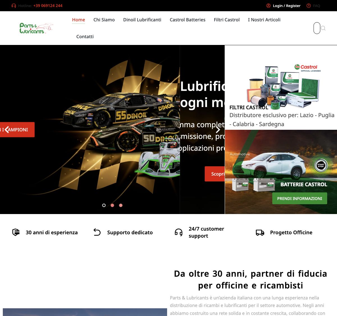
Task: Click the 30 anni di esperienza text
Action: coord(52,232)
